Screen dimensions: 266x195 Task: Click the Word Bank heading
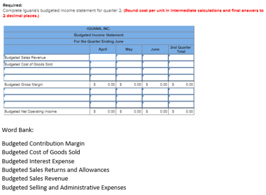(x=18, y=130)
